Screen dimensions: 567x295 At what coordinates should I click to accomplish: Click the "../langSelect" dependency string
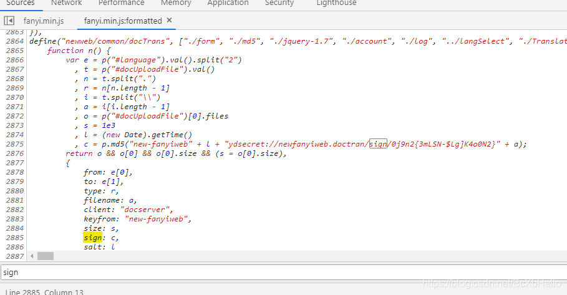click(475, 41)
